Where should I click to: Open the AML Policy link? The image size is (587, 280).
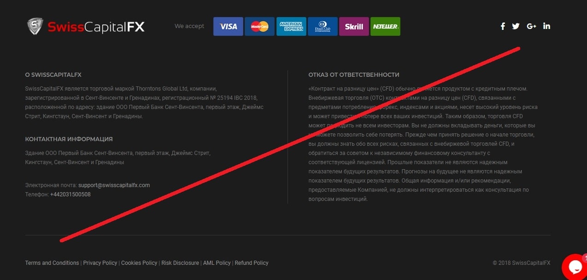pyautogui.click(x=217, y=263)
